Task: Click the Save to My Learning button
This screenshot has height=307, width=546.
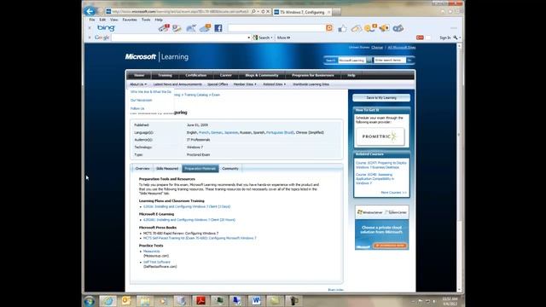Action: 381,98
